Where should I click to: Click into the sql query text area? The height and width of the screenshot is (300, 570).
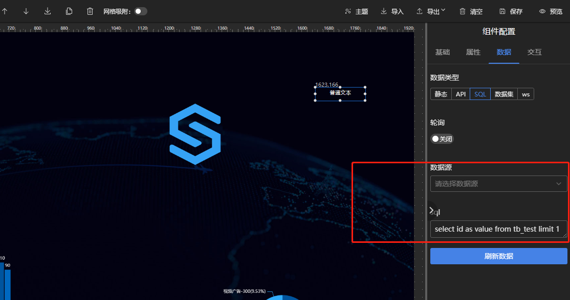click(x=498, y=229)
